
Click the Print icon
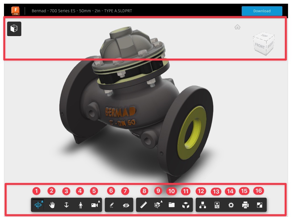coord(245,205)
